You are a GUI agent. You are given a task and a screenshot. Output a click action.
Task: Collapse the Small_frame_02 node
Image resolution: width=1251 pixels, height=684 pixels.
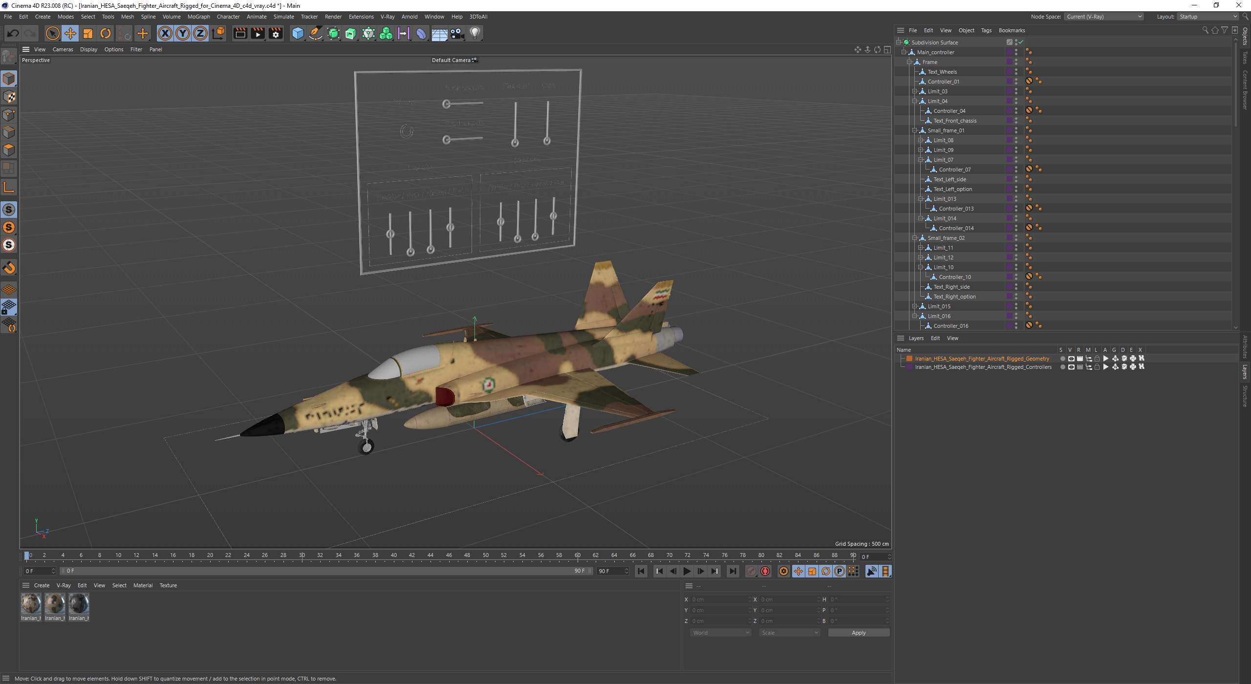[915, 238]
